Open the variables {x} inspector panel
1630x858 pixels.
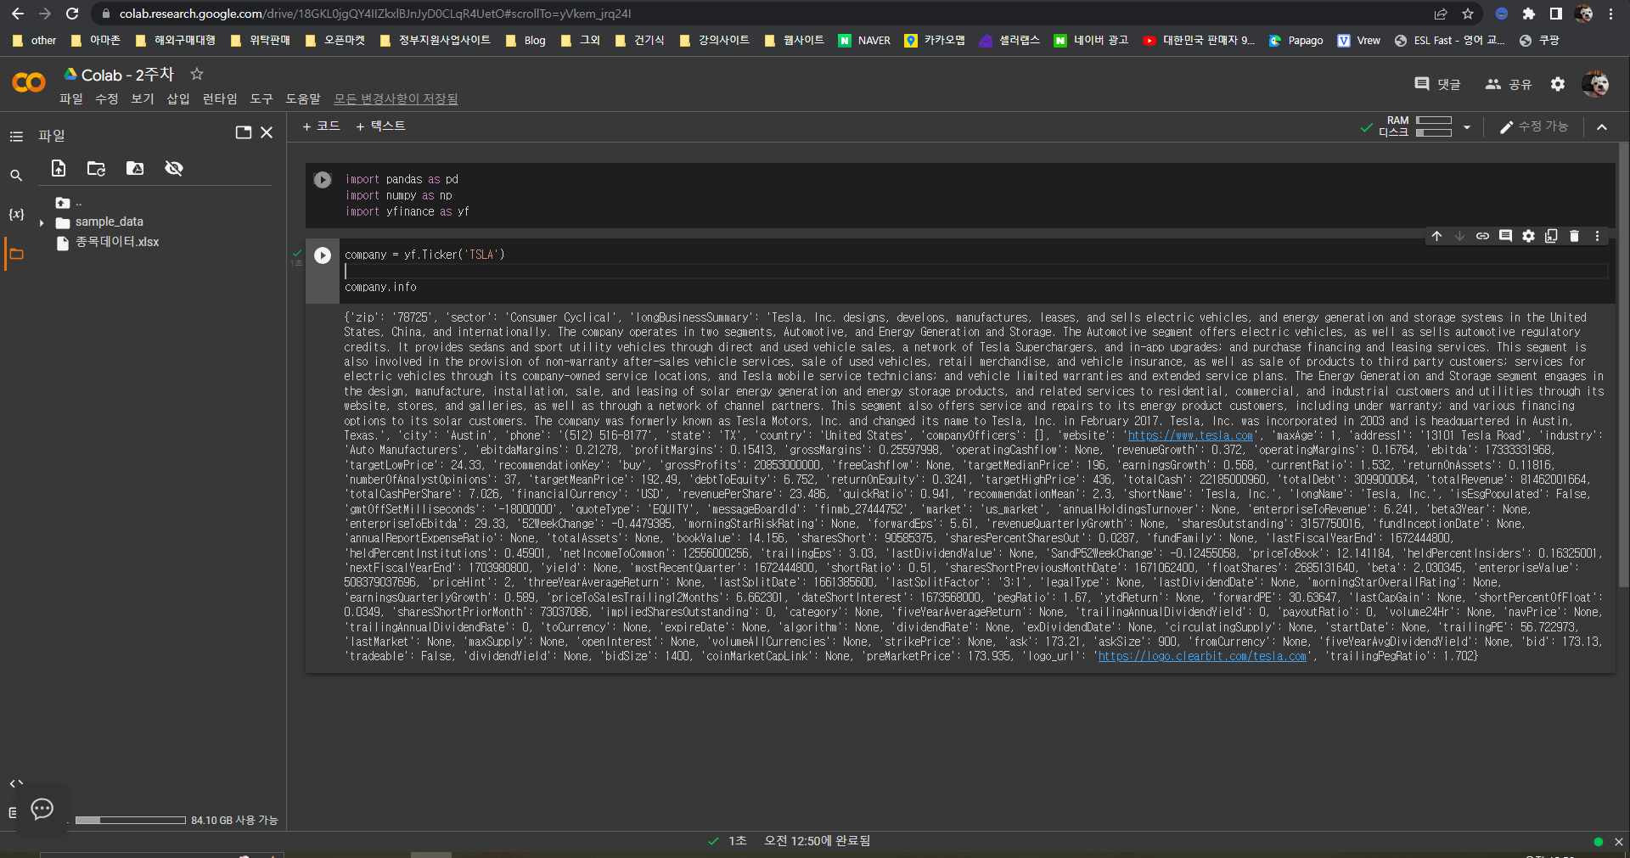tap(16, 214)
